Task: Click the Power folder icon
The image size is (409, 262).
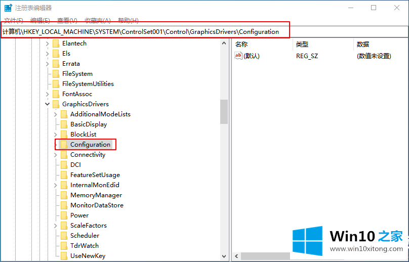Action: pos(64,215)
